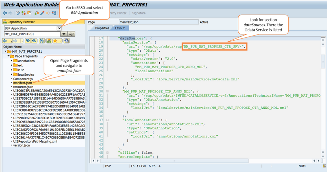Expand the i18n folder
The image size is (327, 172).
tap(11, 70)
